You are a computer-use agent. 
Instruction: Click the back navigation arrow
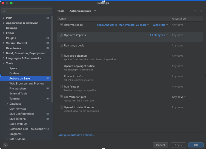click(195, 11)
